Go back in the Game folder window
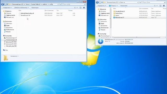This screenshot has width=167, height=94. coord(97,2)
